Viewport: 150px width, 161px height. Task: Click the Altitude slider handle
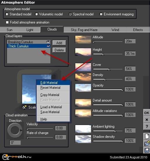point(94,42)
